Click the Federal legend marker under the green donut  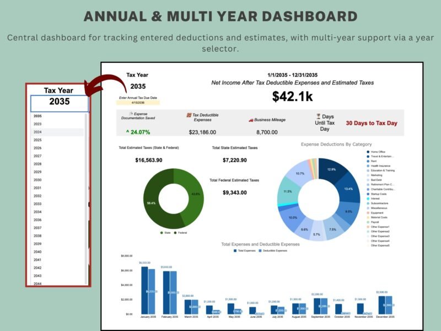175,233
